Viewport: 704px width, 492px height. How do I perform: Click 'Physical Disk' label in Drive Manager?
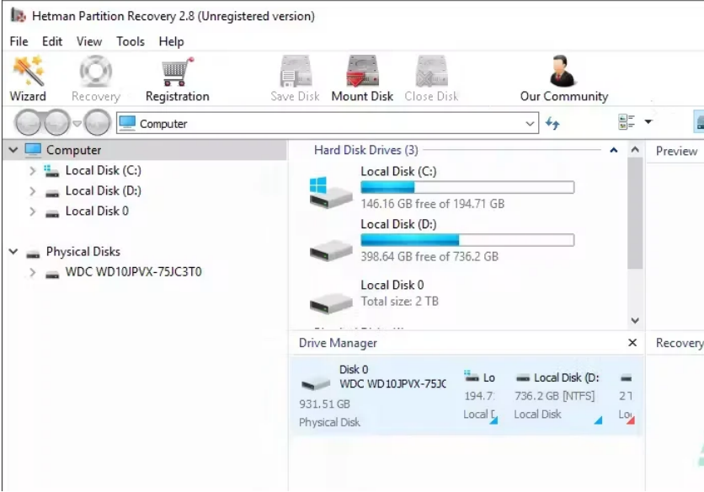[x=329, y=422]
